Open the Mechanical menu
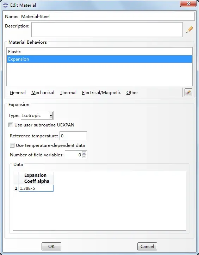This screenshot has width=199, height=255. pyautogui.click(x=43, y=93)
